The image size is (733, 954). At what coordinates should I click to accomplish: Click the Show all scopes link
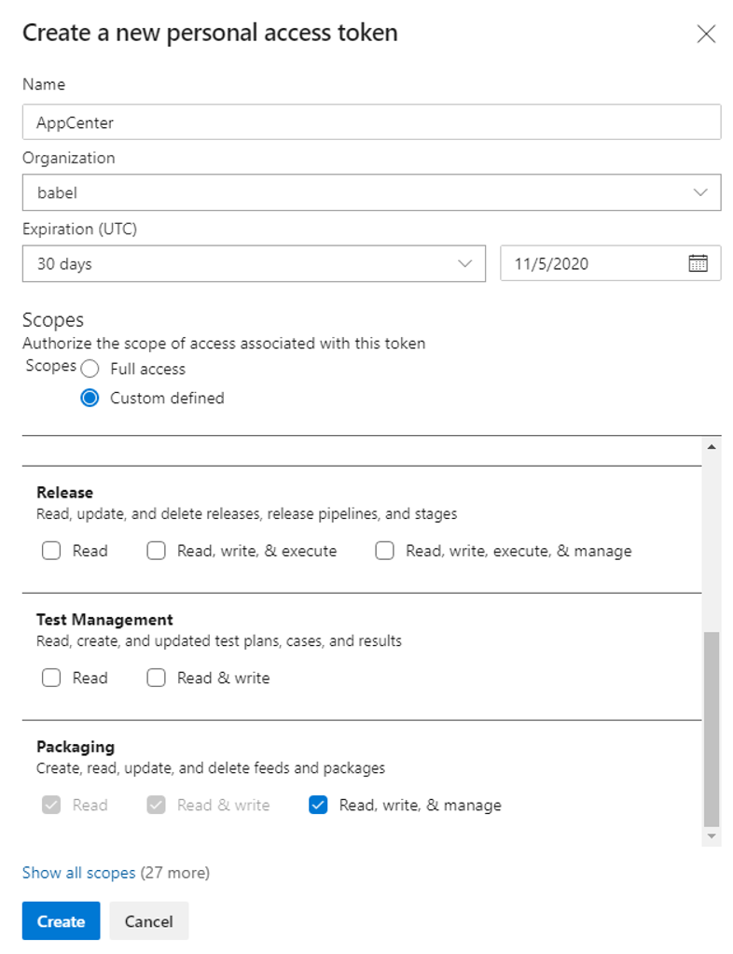click(79, 873)
